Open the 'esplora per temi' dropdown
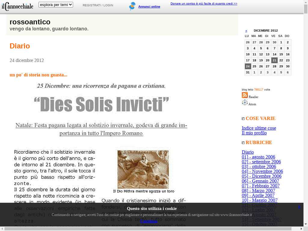308x231 pixels. click(x=56, y=5)
